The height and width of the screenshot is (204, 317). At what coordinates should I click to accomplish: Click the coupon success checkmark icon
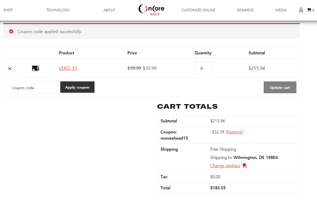point(11,31)
